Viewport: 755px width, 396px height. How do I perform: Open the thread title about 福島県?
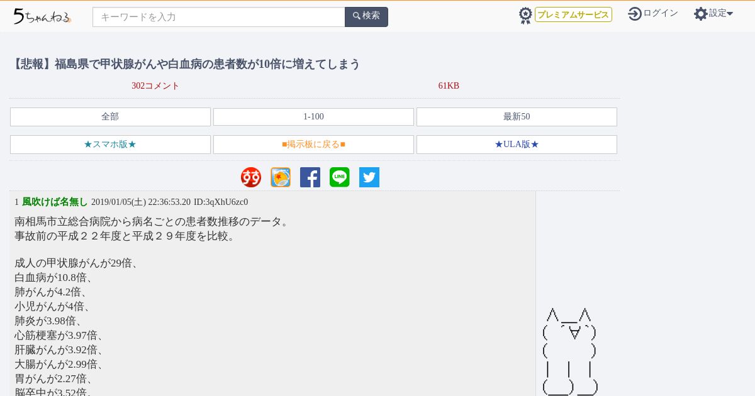185,64
